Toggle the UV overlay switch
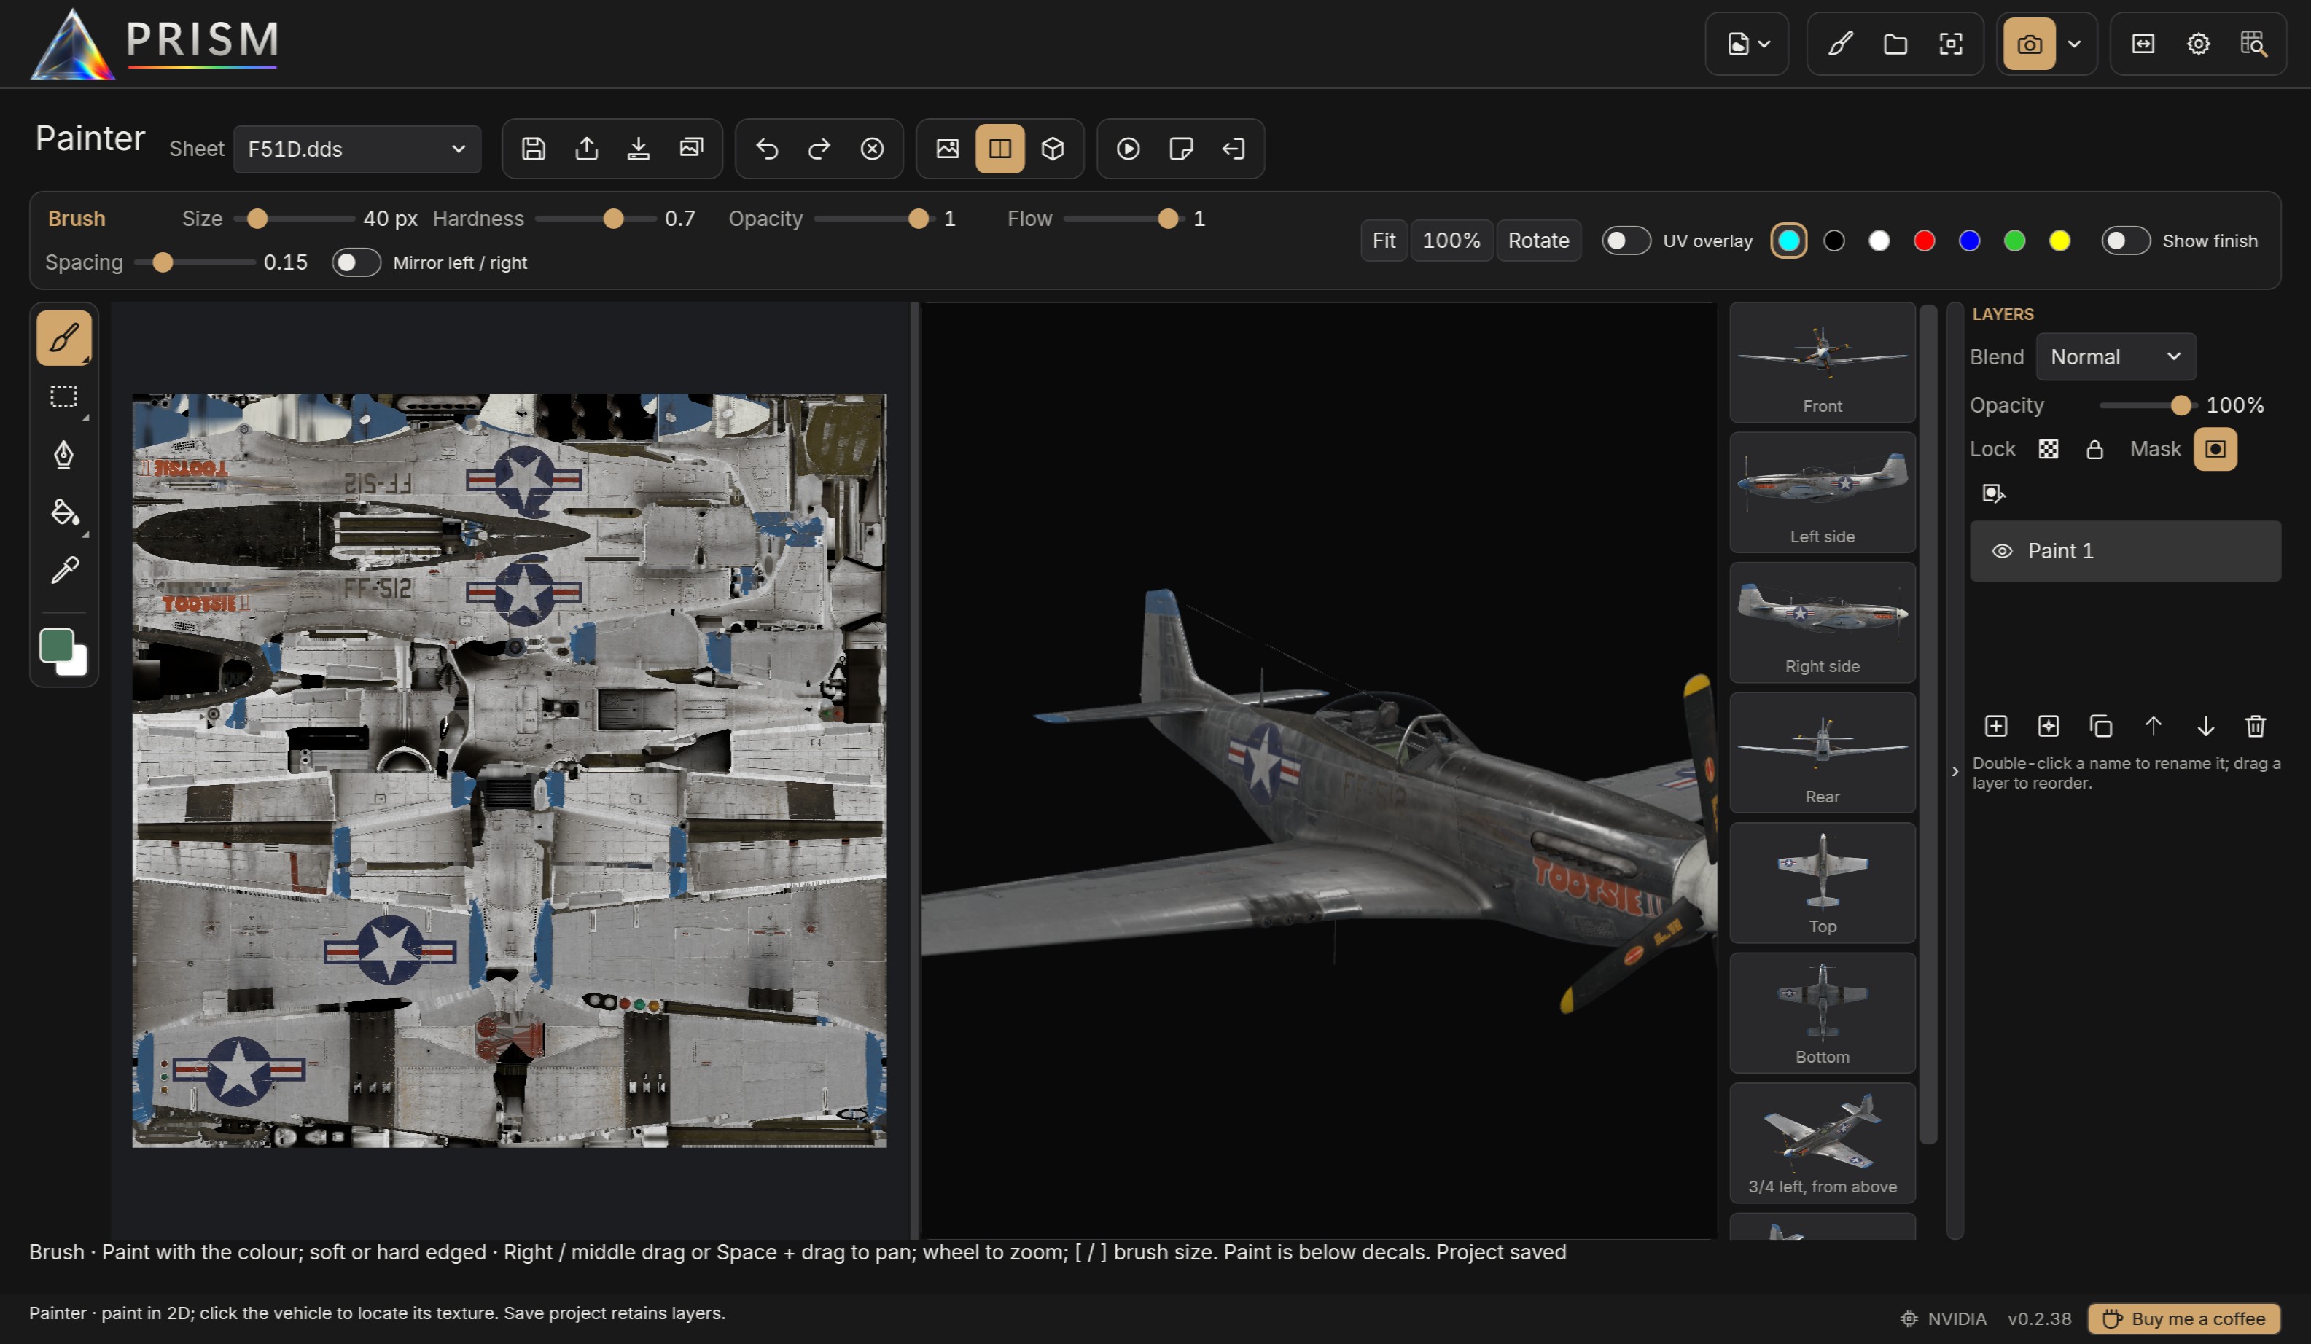This screenshot has height=1344, width=2311. 1626,241
